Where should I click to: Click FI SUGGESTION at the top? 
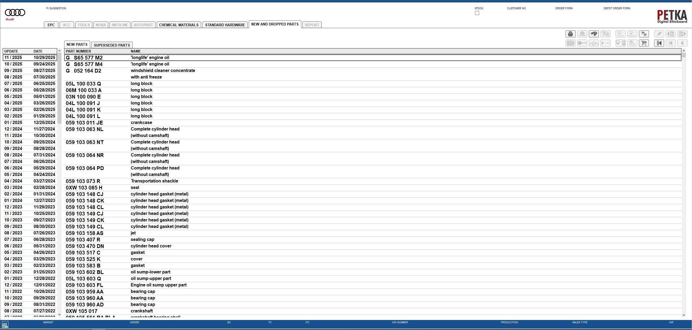(x=56, y=8)
